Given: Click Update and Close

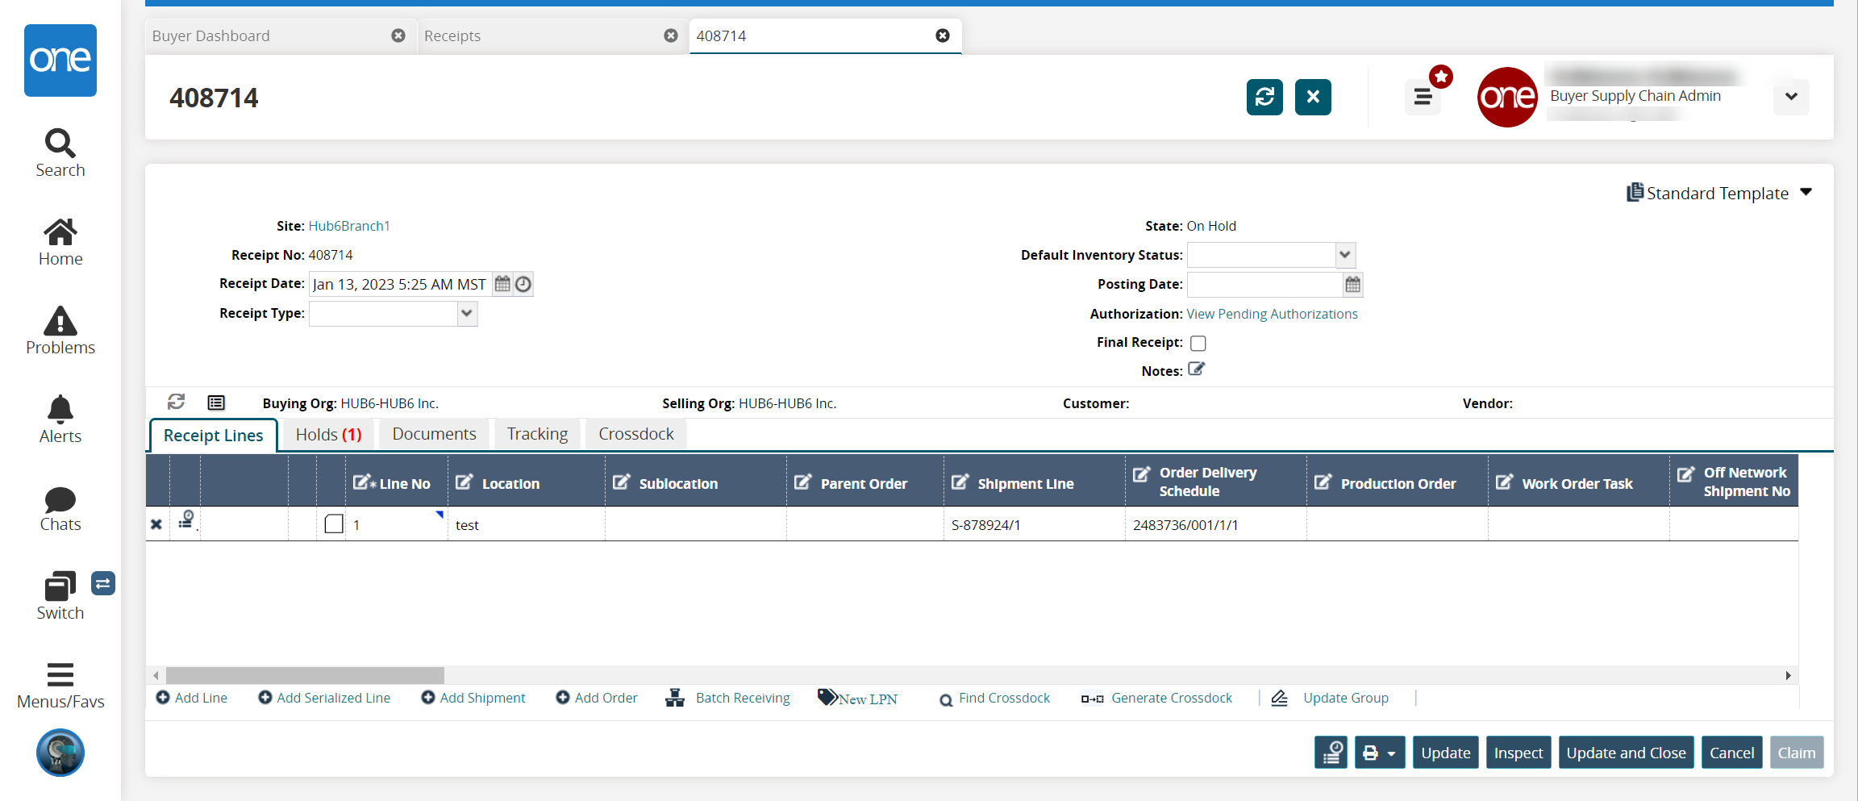Looking at the screenshot, I should coord(1627,753).
